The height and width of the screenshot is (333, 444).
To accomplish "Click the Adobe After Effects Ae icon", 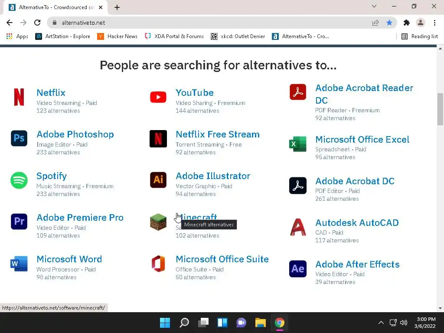I will 298,269.
